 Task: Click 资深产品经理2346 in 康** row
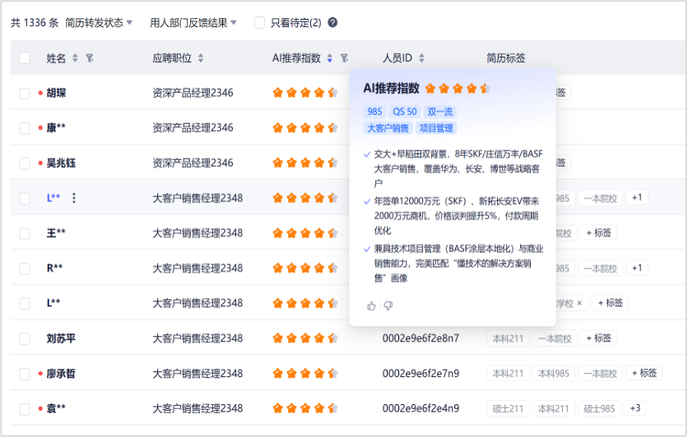[x=193, y=128]
